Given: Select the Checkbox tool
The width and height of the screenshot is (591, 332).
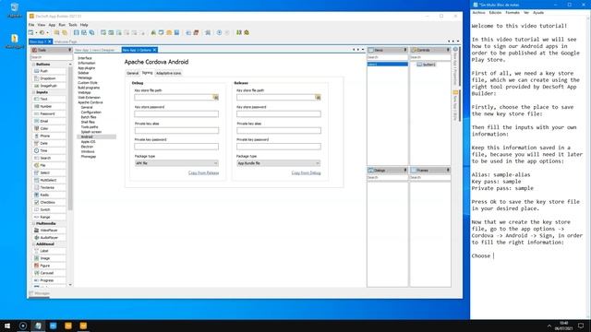Looking at the screenshot, I should point(49,202).
